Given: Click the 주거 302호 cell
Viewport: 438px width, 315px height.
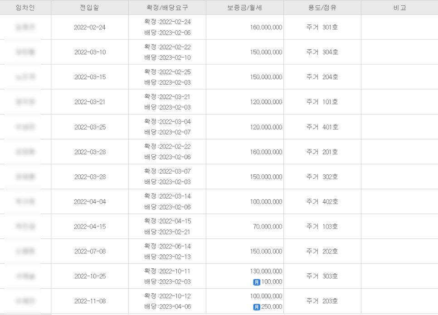Looking at the screenshot, I should [322, 177].
